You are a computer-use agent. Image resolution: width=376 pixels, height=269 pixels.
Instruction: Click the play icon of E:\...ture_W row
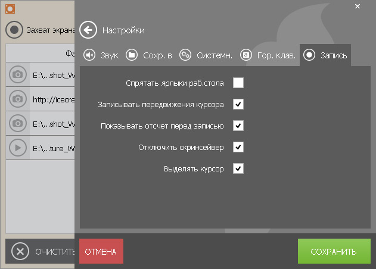pos(18,148)
